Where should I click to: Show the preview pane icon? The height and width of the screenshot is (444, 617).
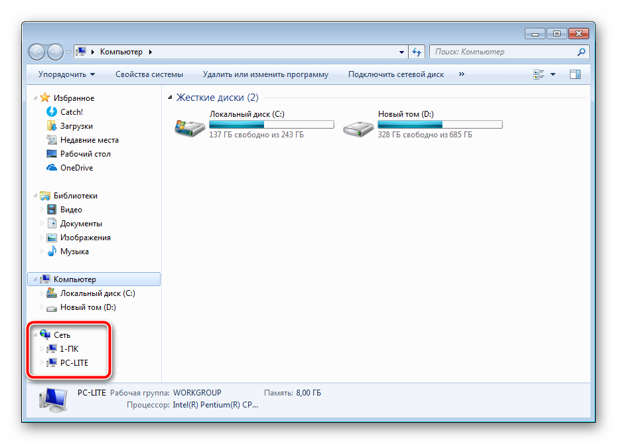[575, 74]
